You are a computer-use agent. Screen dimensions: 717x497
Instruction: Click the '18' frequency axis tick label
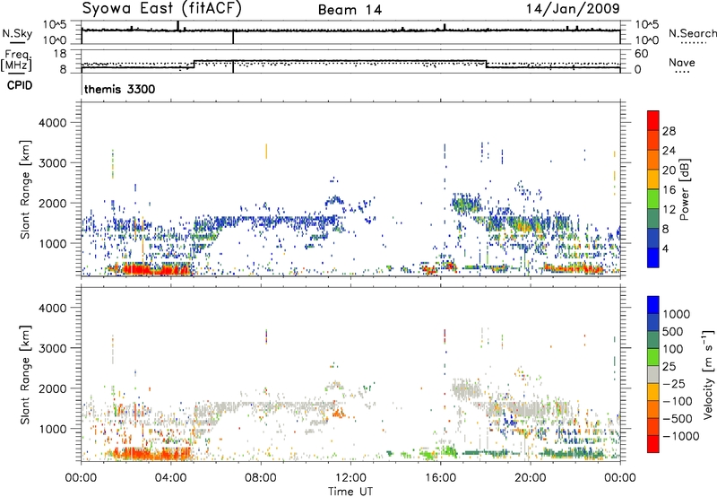pos(60,54)
